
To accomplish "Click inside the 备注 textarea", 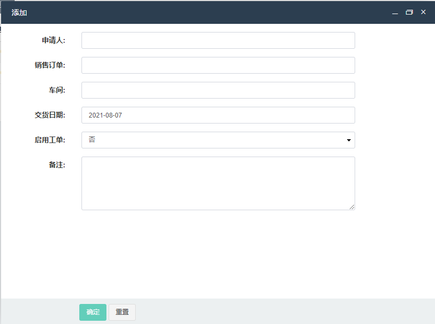I will point(218,183).
